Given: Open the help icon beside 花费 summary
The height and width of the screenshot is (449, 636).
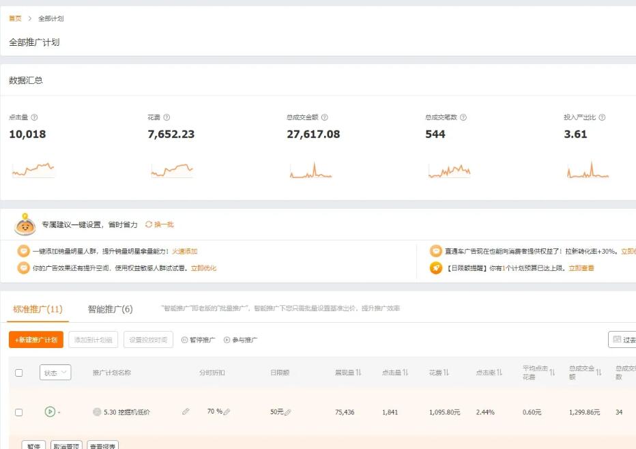Looking at the screenshot, I should click(167, 117).
